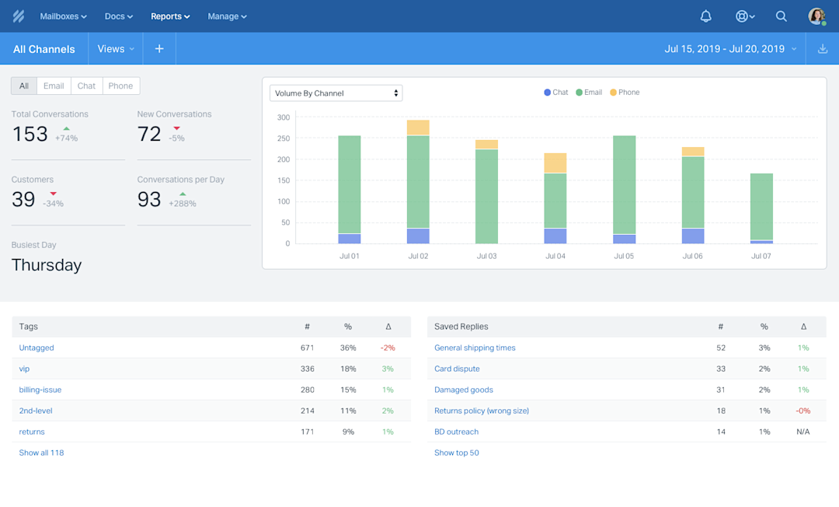Toggle Email legend dot in chart

pos(579,93)
